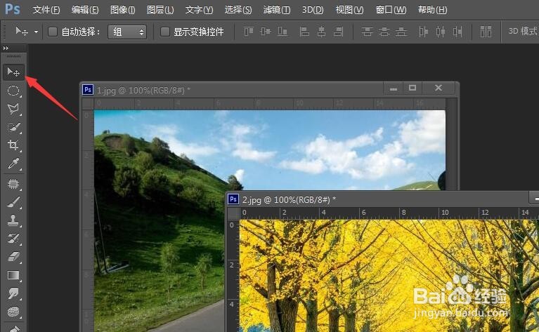539x332 pixels.
Task: Click the Auto-Align Layers icon
Action: click(486, 32)
